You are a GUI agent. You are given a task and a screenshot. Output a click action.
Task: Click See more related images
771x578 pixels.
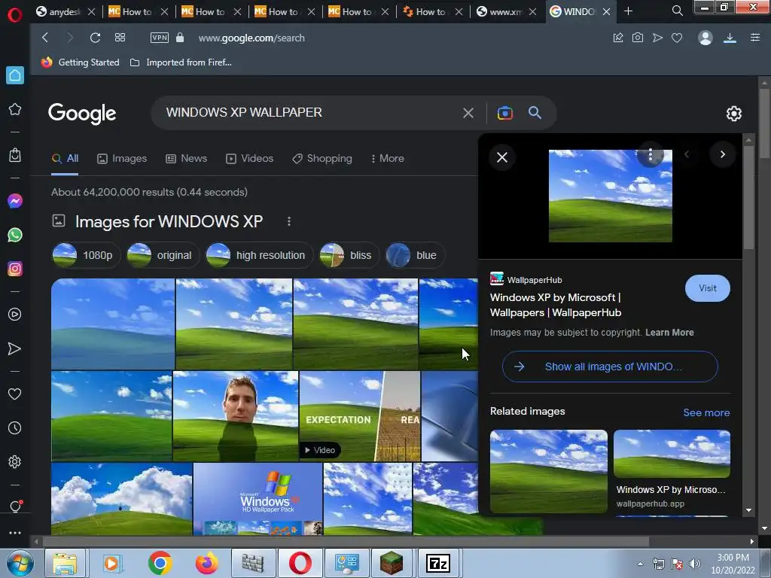tap(706, 413)
